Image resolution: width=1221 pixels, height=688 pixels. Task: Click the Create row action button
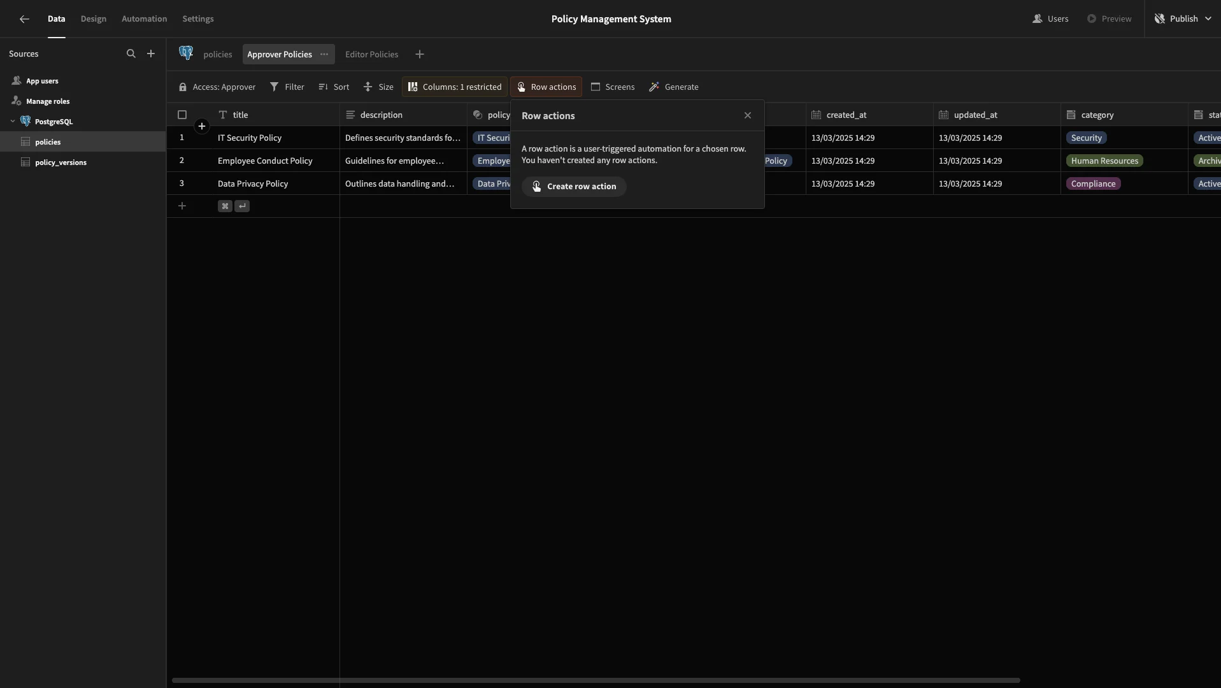(x=574, y=187)
